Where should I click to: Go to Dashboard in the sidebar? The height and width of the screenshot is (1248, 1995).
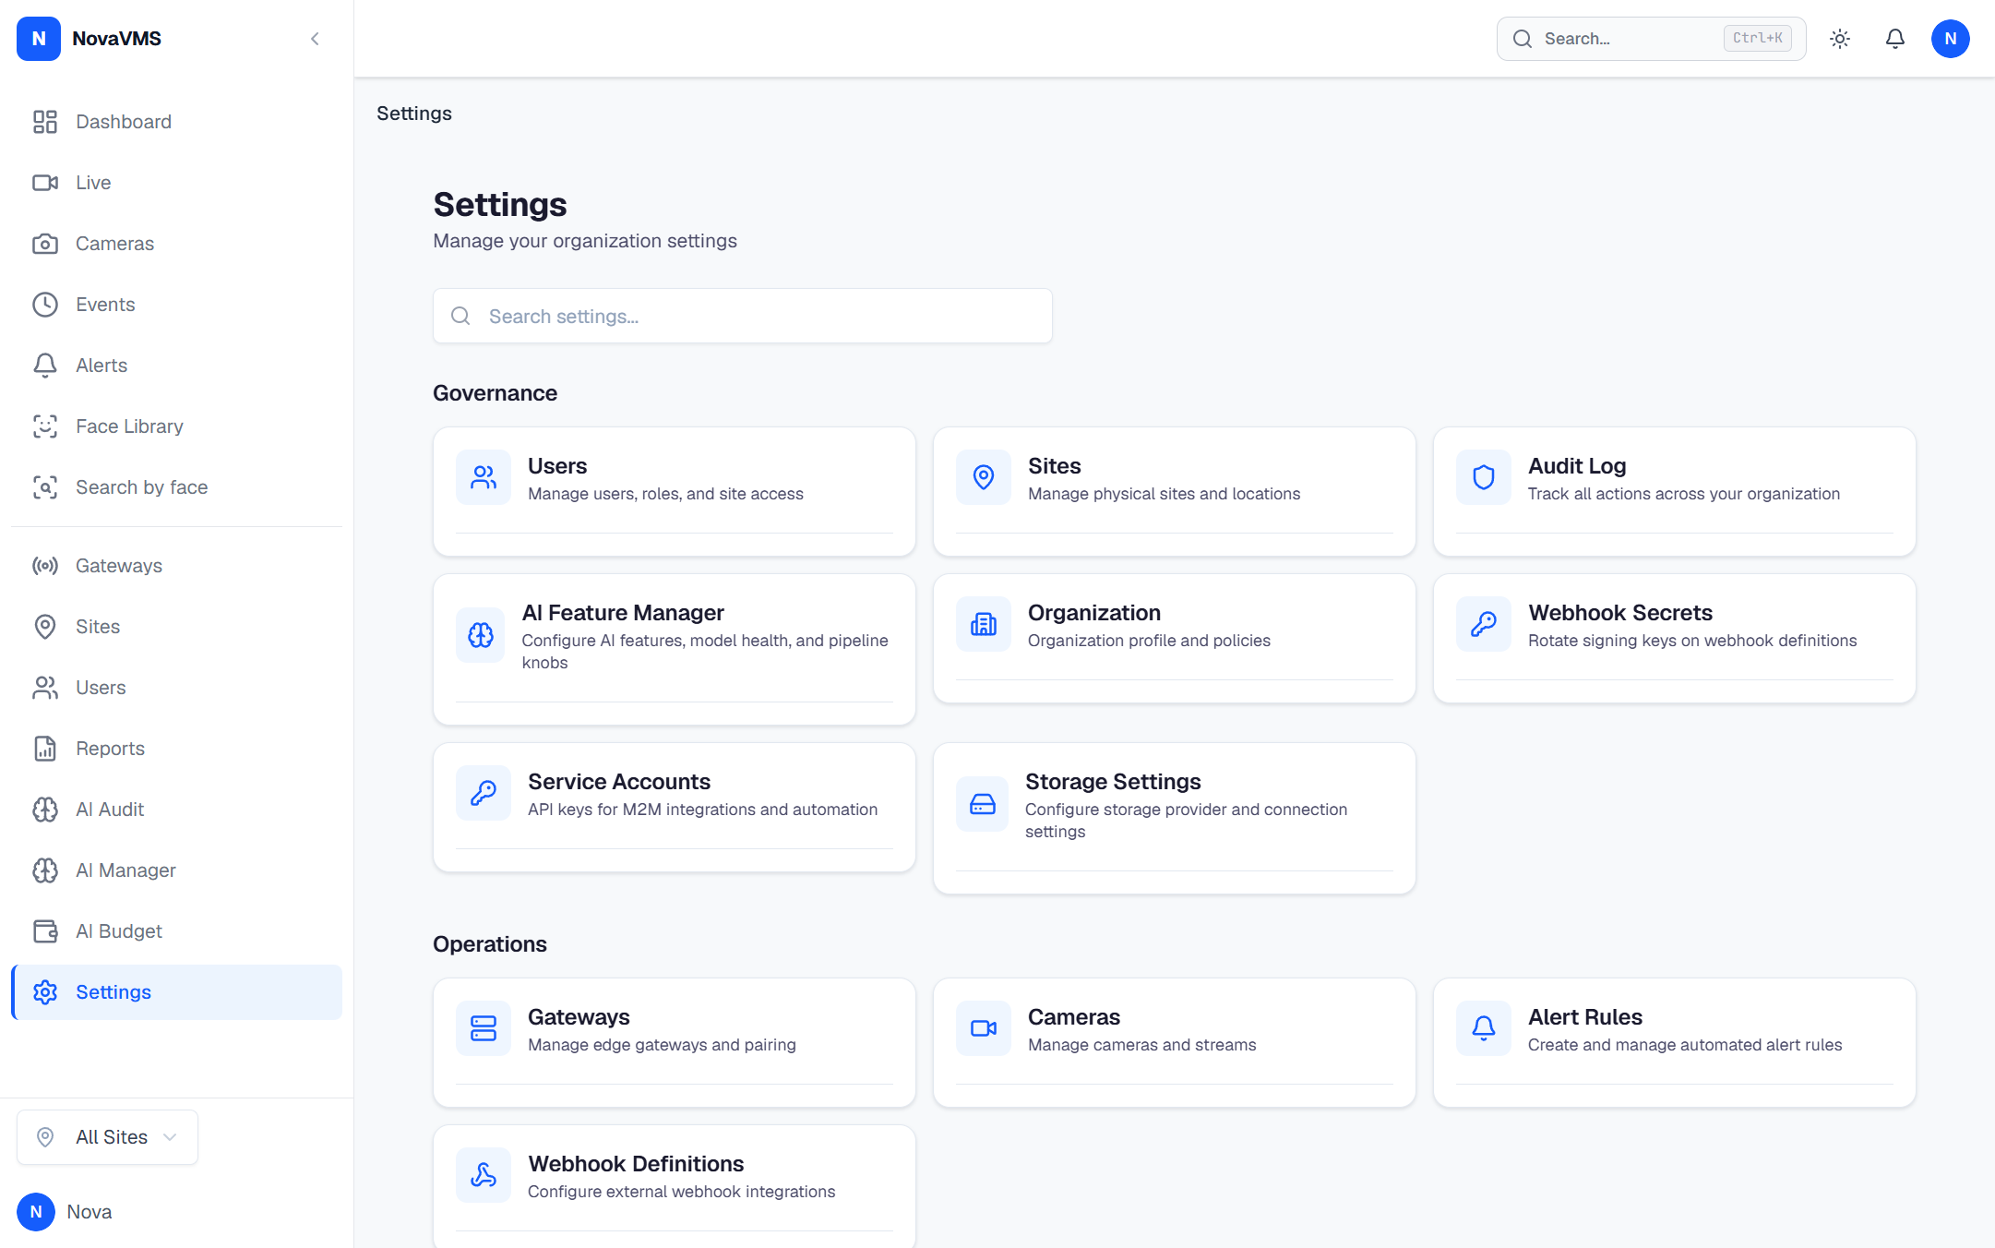click(x=176, y=122)
